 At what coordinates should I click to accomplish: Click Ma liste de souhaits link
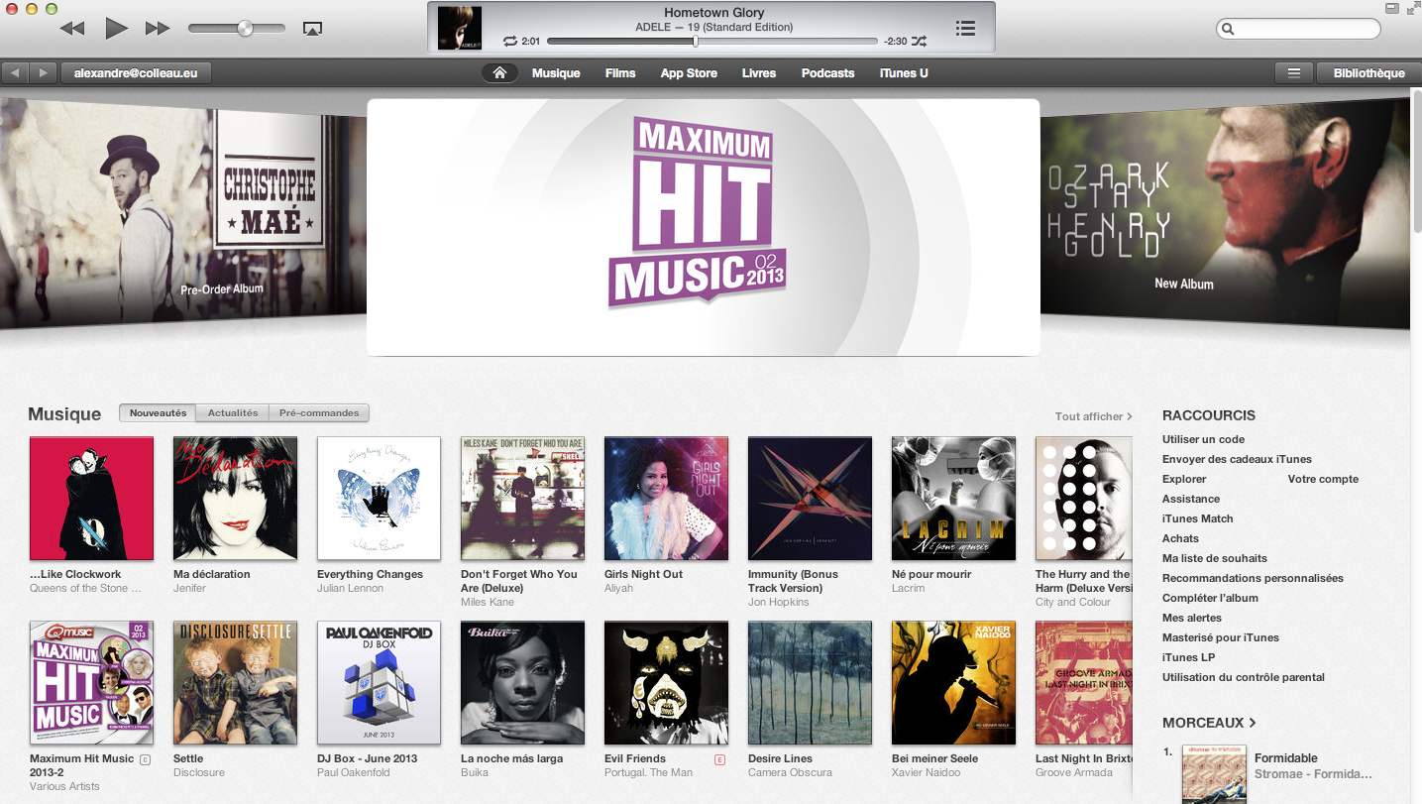point(1215,558)
